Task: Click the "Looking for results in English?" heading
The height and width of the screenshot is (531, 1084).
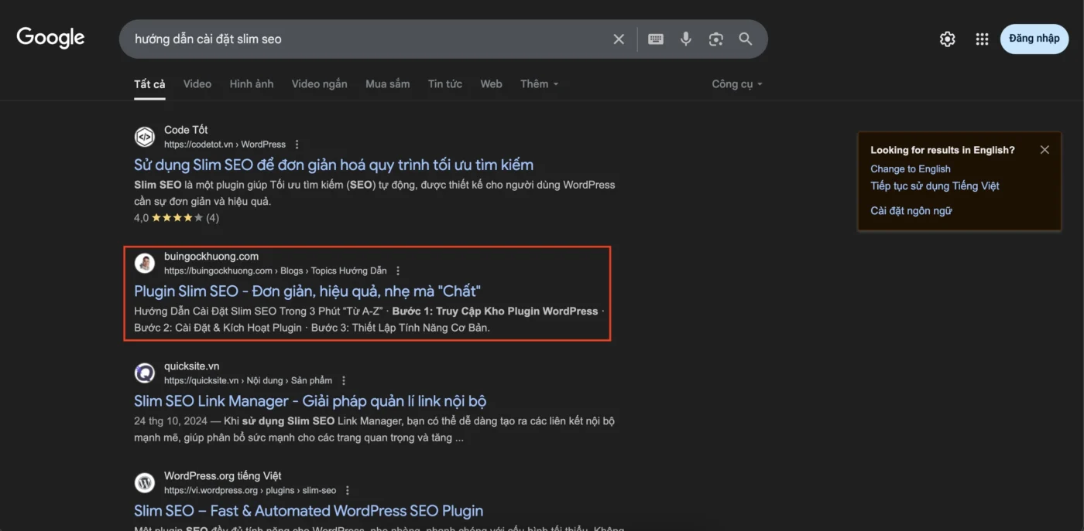Action: coord(942,150)
